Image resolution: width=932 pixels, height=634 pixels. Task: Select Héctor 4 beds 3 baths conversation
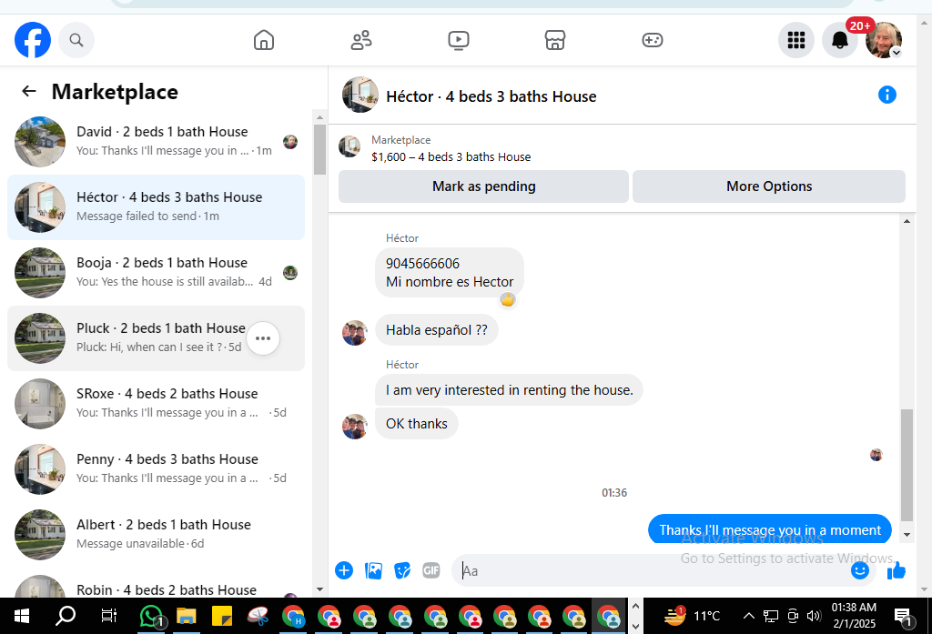pyautogui.click(x=156, y=206)
